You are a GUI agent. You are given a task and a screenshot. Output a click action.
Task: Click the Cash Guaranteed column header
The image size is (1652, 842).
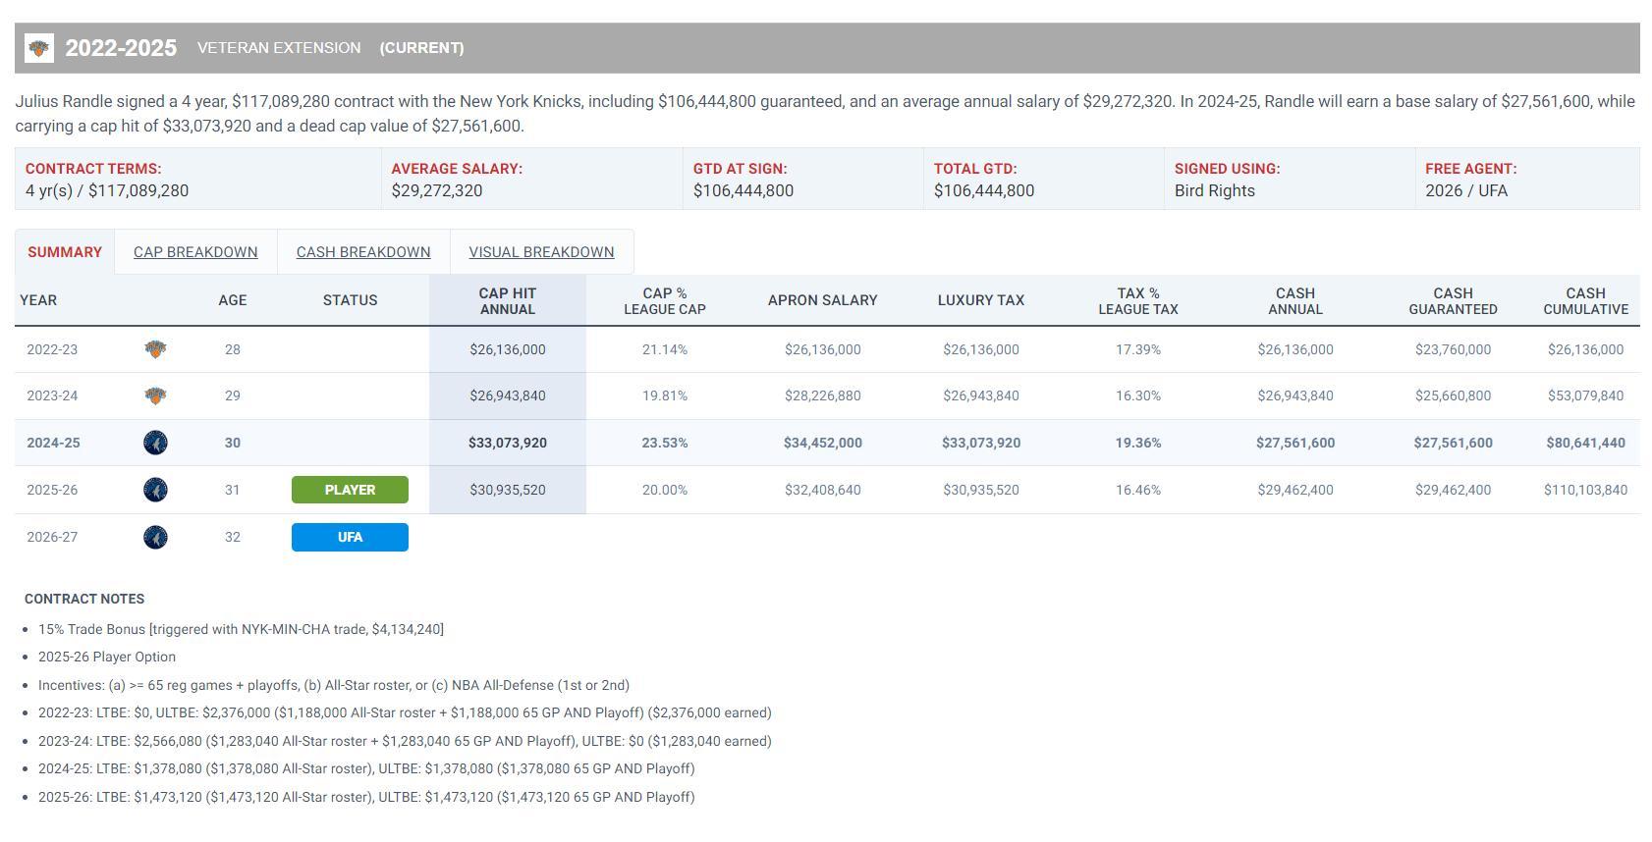click(x=1453, y=300)
